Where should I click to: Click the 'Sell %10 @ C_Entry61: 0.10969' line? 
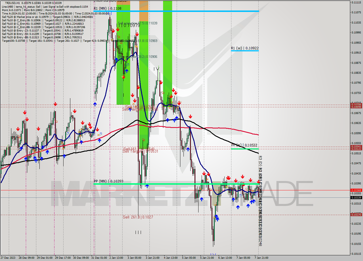43,24
